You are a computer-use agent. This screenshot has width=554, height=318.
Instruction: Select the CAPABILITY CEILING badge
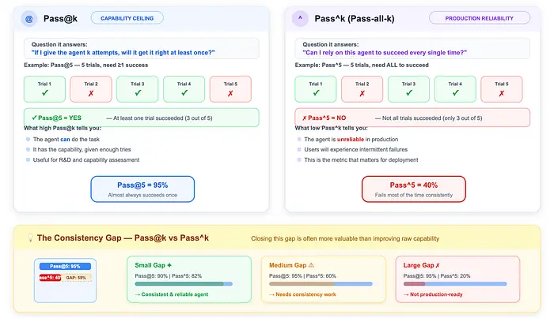(x=127, y=18)
